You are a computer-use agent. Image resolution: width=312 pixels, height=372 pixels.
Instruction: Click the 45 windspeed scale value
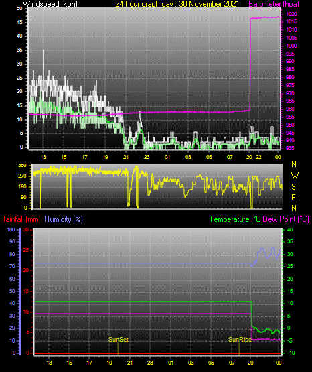(x=20, y=23)
